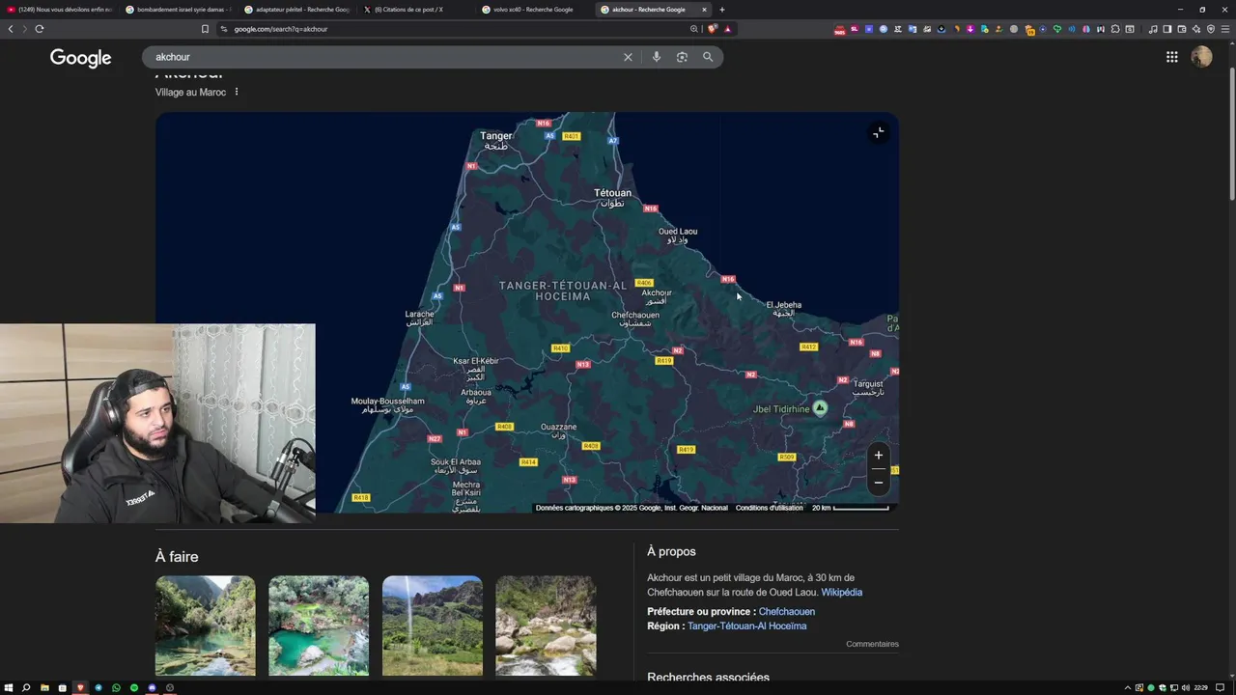Image resolution: width=1236 pixels, height=695 pixels.
Task: Reload the current page
Action: (40, 29)
